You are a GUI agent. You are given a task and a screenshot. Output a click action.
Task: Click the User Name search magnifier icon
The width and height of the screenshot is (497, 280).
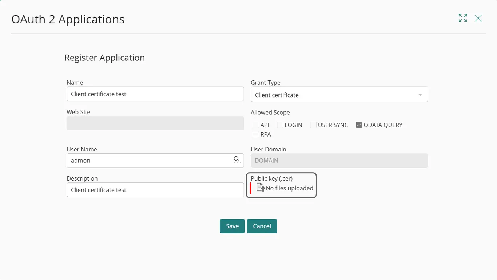pos(237,159)
